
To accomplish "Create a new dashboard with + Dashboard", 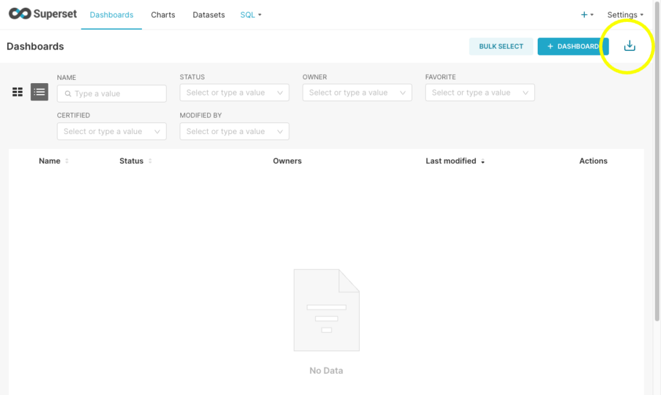I will pos(573,46).
